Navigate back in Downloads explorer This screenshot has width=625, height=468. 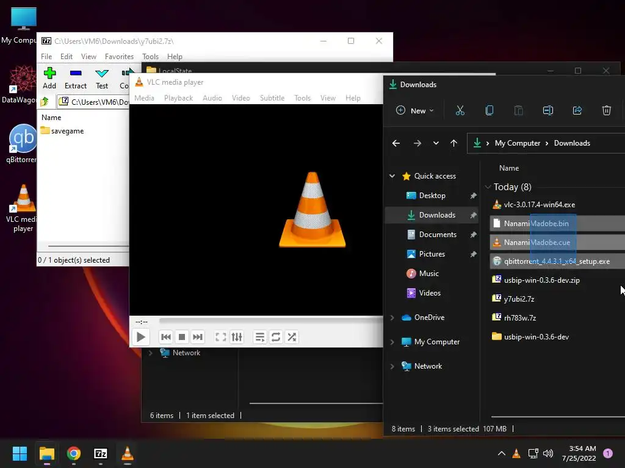pos(396,143)
